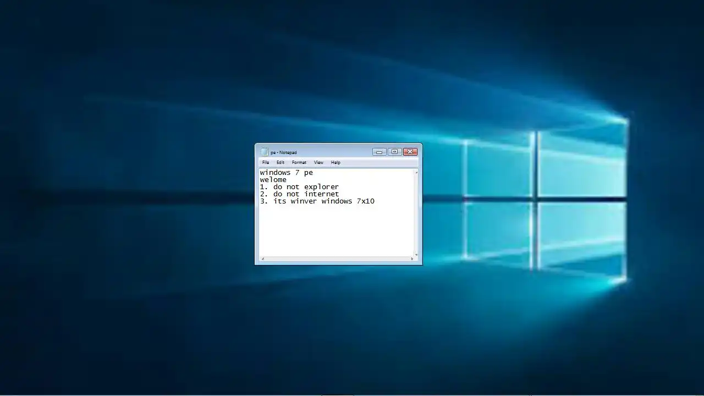This screenshot has height=396, width=704.
Task: Click the word 'welome'
Action: [273, 180]
